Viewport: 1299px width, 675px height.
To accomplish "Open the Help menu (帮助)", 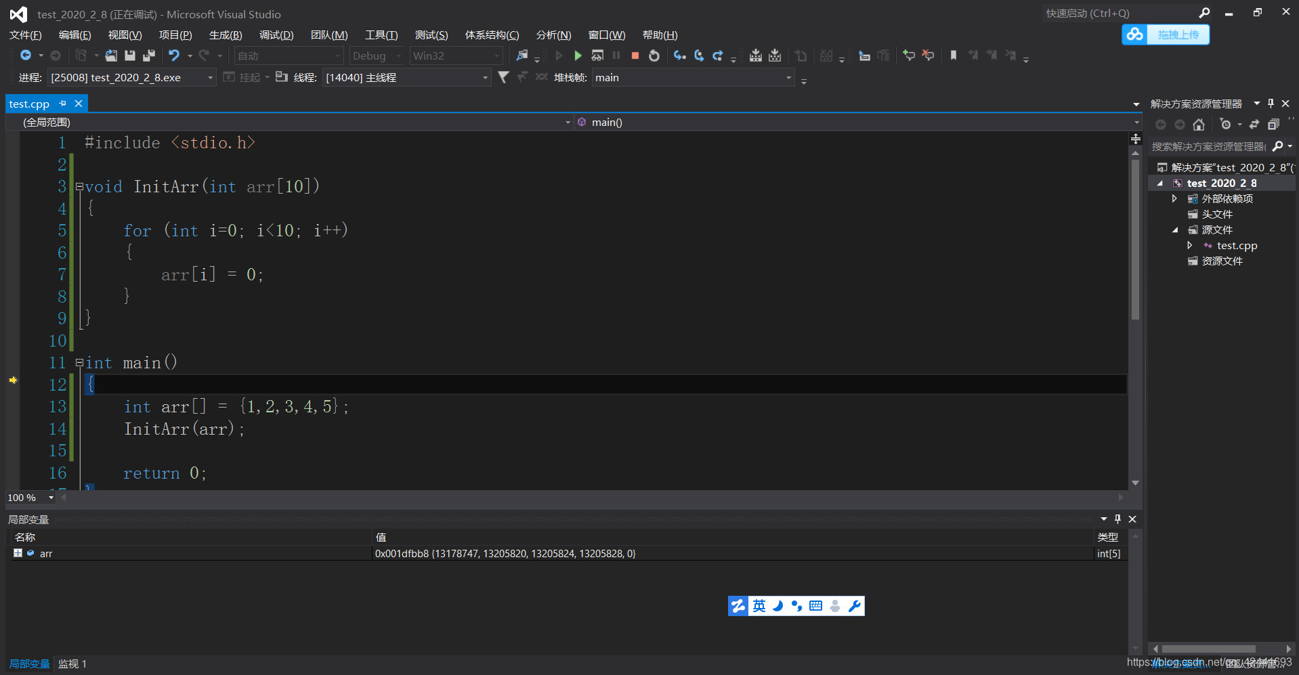I will (x=660, y=35).
